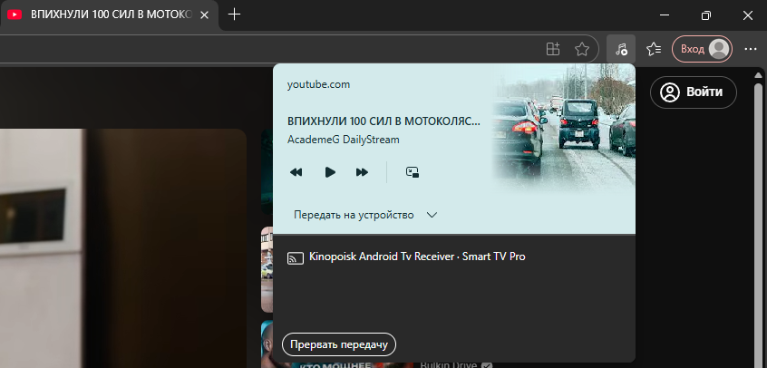Open the Favorites list toolbar icon
The width and height of the screenshot is (767, 368).
(x=654, y=49)
